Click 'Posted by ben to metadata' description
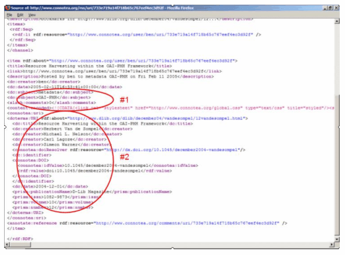The height and width of the screenshot is (255, 345). [x=110, y=76]
